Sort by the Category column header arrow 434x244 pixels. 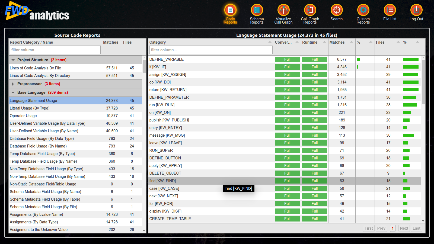pyautogui.click(x=270, y=42)
